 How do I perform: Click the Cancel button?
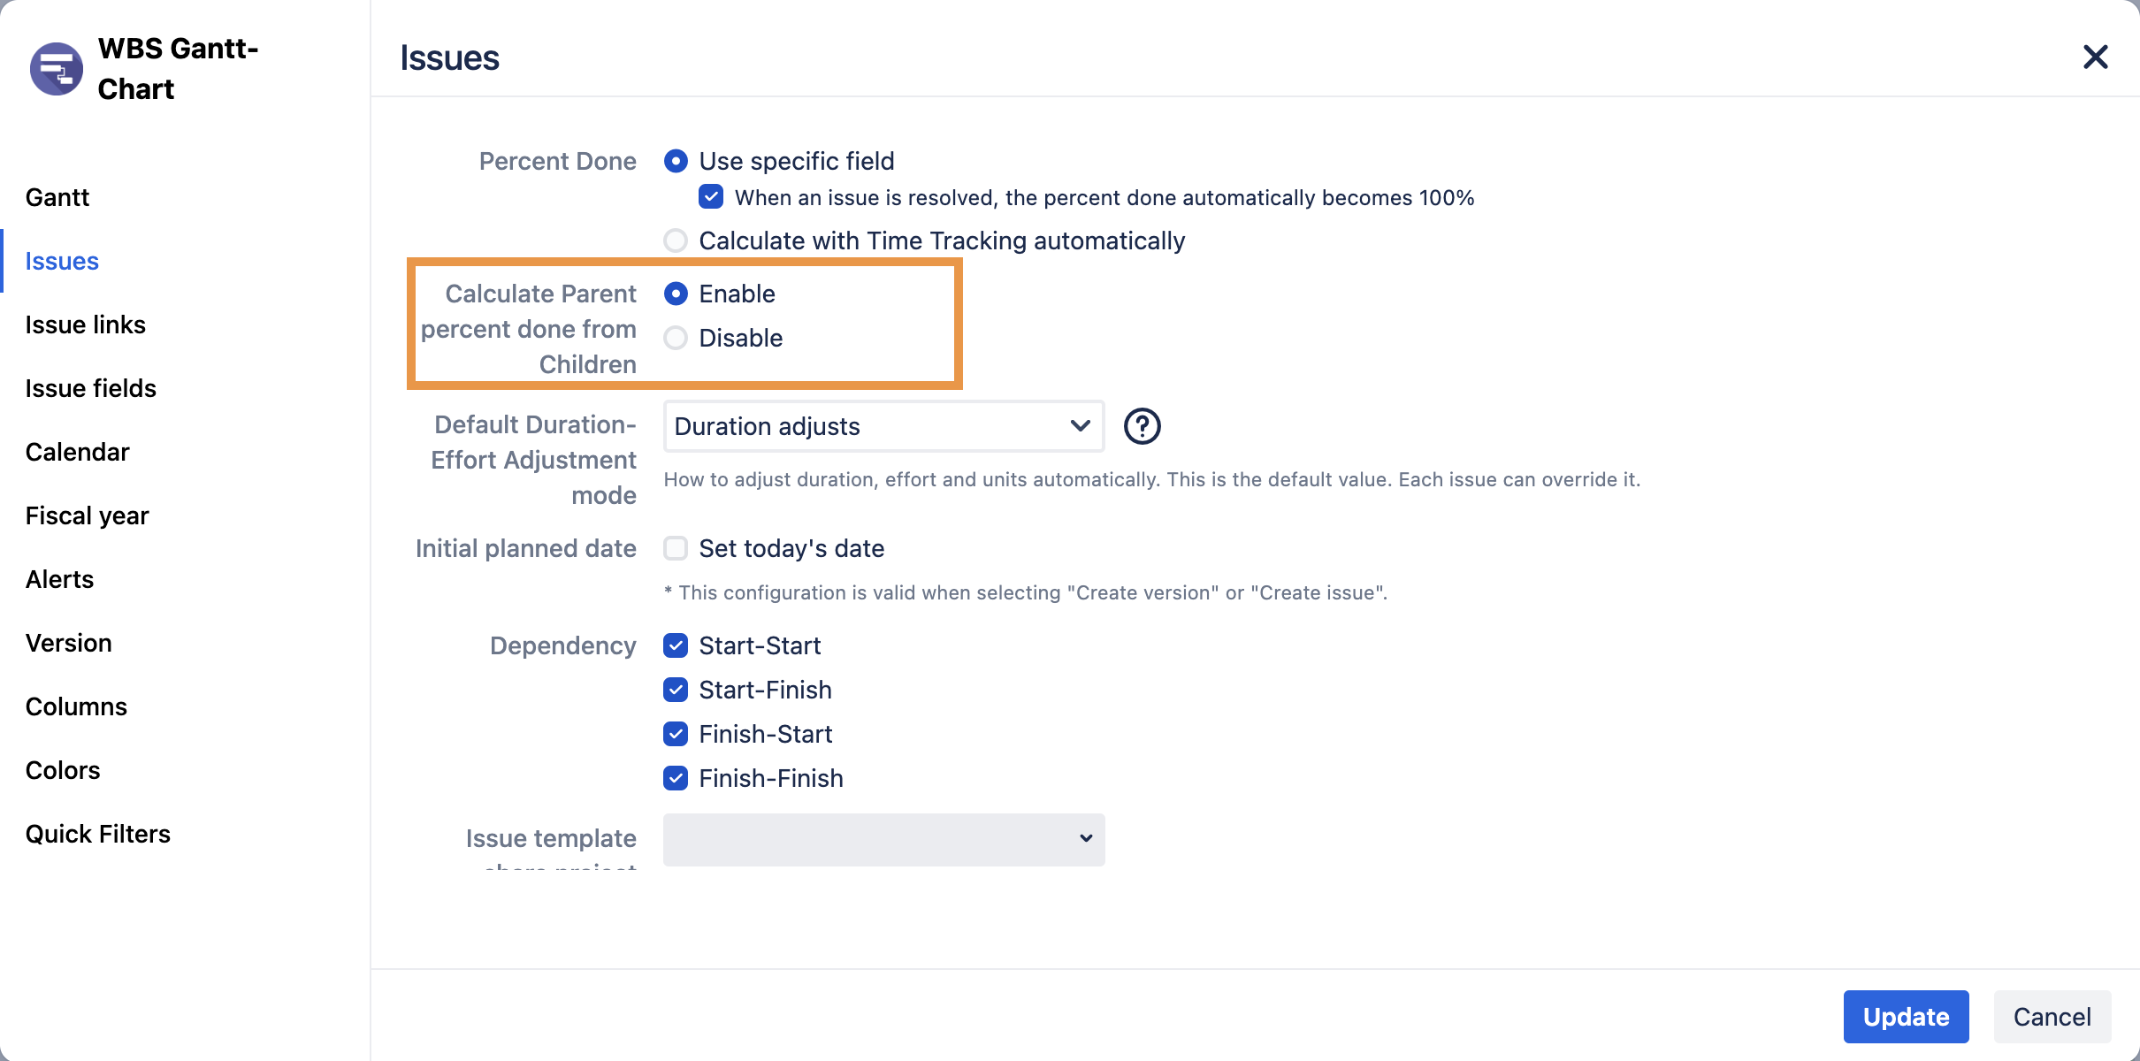point(2052,1017)
